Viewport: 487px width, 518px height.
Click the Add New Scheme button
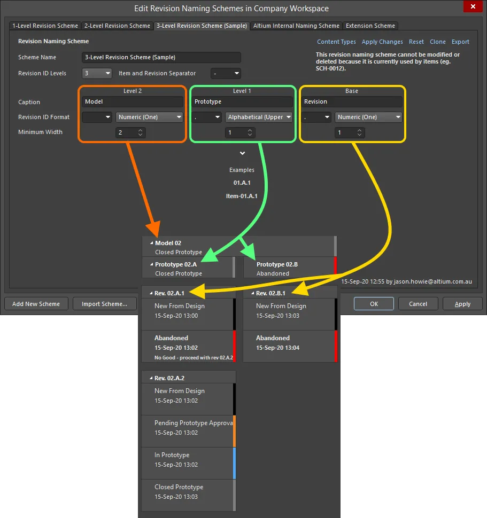pyautogui.click(x=36, y=303)
